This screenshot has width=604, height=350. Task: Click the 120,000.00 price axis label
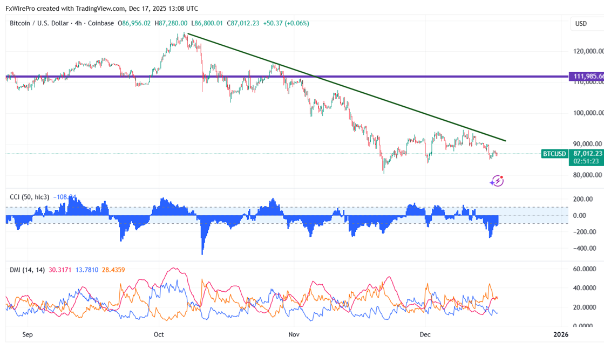588,51
